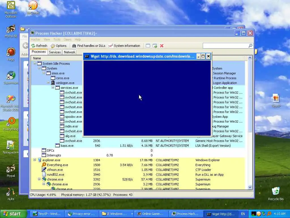290x218 pixels.
Task: Open the Users menu
Action: point(67,39)
